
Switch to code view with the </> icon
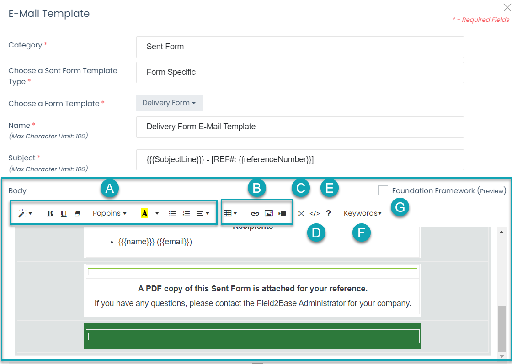pos(315,213)
